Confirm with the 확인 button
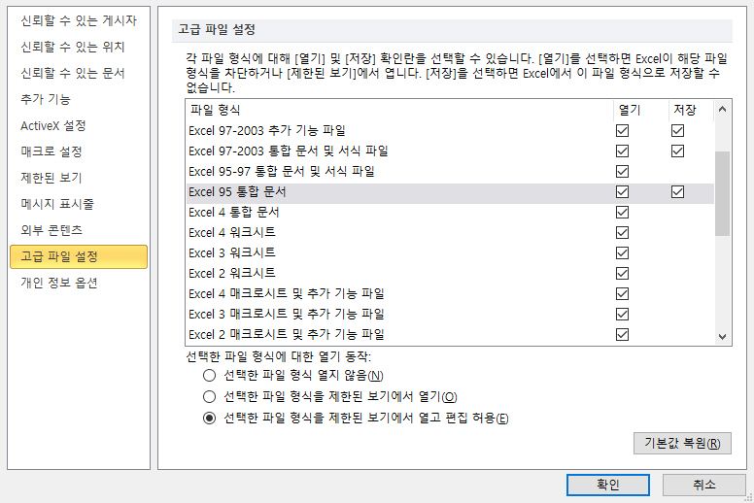The image size is (754, 503). coord(608,485)
